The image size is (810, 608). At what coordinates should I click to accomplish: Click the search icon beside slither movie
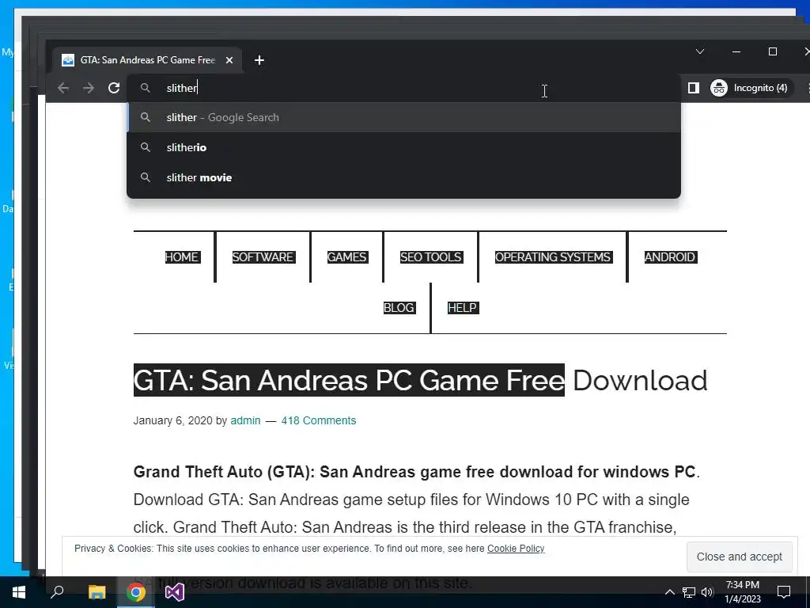pos(146,177)
